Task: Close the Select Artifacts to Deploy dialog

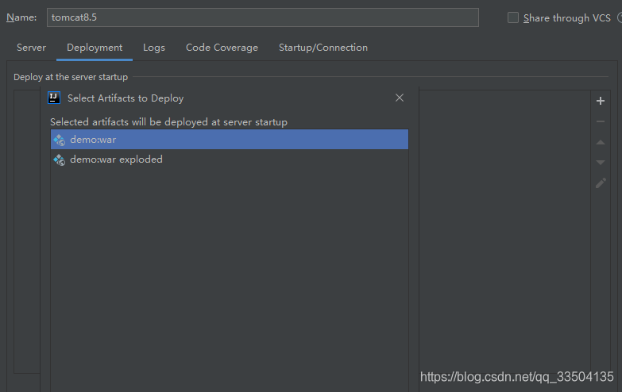Action: tap(400, 98)
